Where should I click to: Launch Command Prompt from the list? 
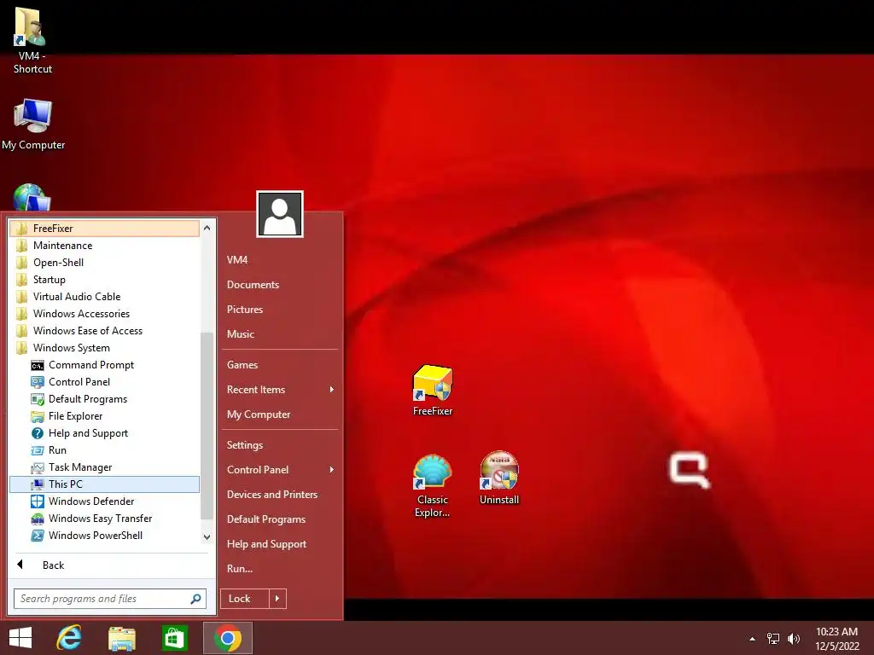tap(104, 365)
